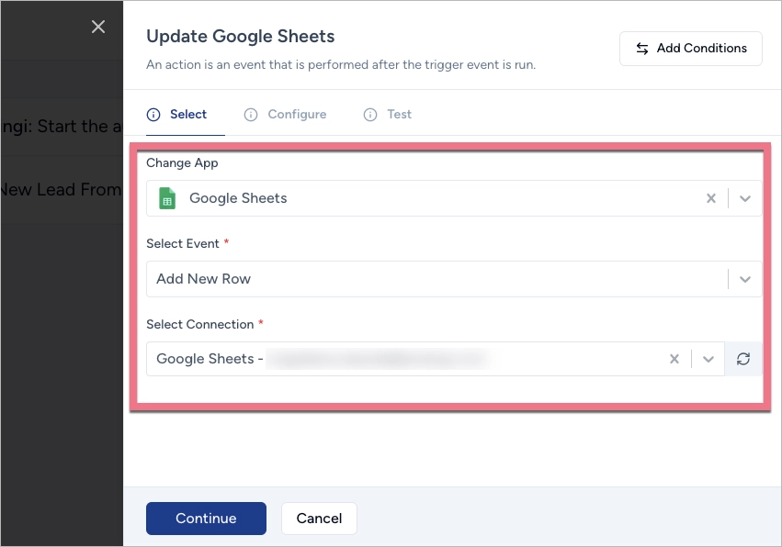
Task: Click the info icon beside Test tab
Action: [x=370, y=115]
